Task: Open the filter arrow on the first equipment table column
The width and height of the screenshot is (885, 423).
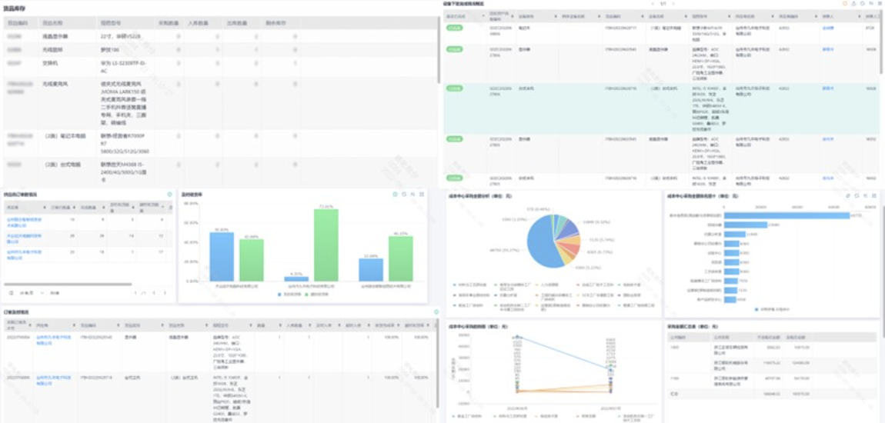Action: pos(483,16)
